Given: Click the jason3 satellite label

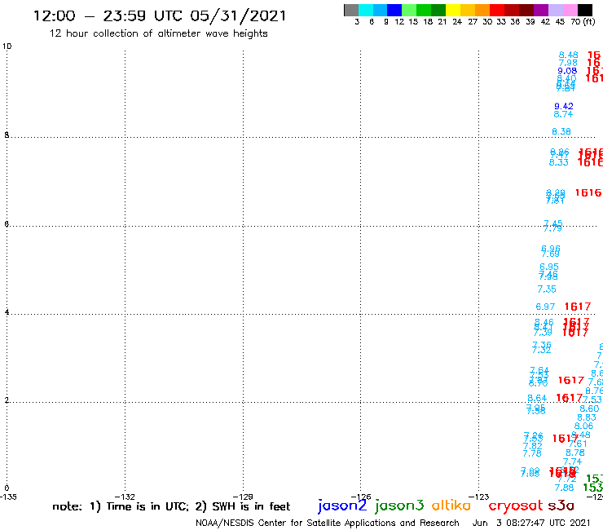Looking at the screenshot, I should pos(399,506).
